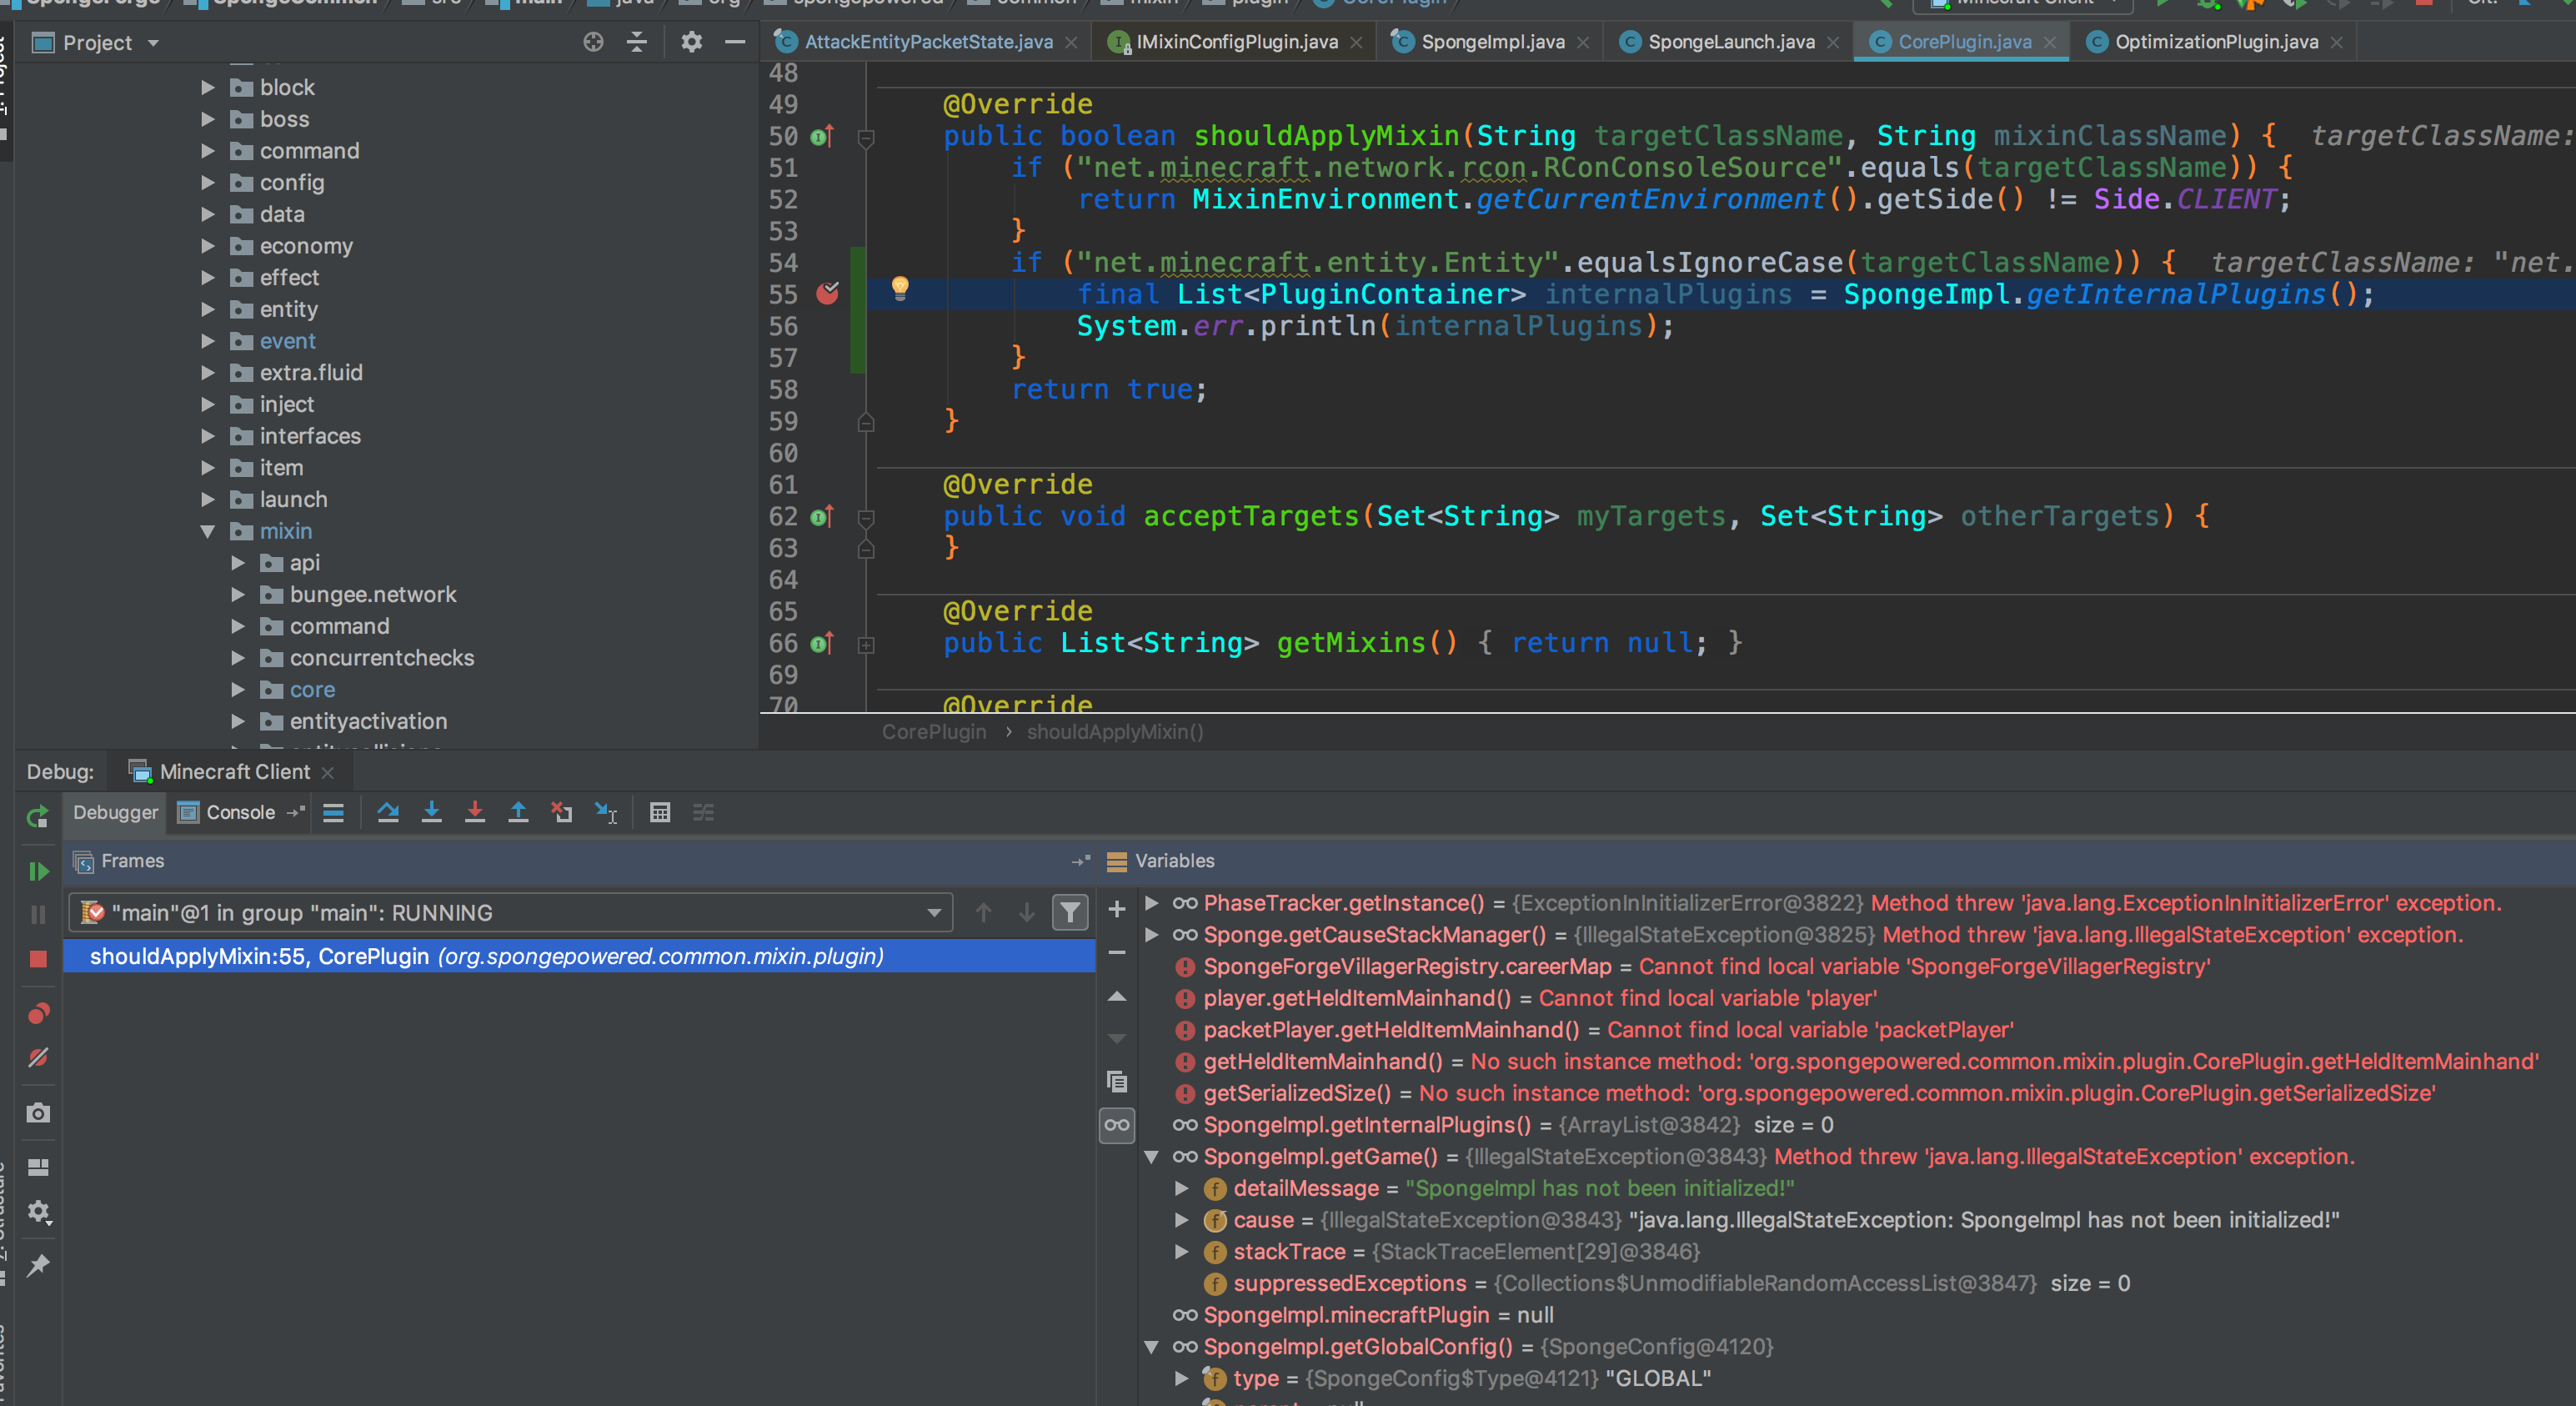Resume the paused program with green play icon
Screen dimensions: 2576x1406
click(x=38, y=871)
